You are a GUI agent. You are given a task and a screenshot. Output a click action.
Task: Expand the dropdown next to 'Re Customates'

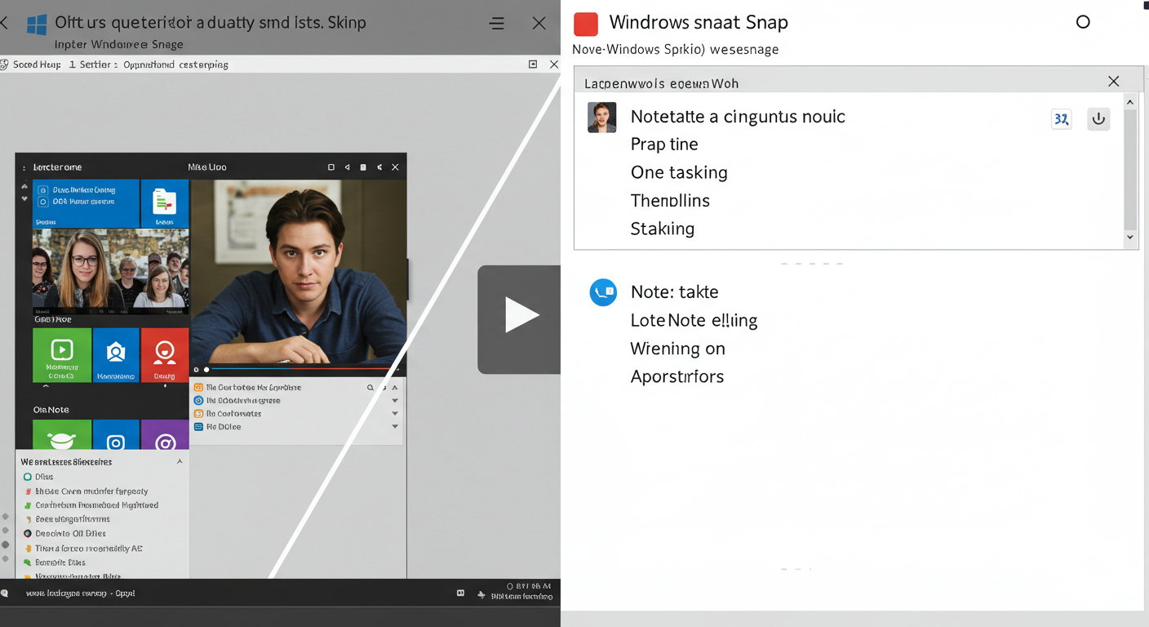point(395,413)
